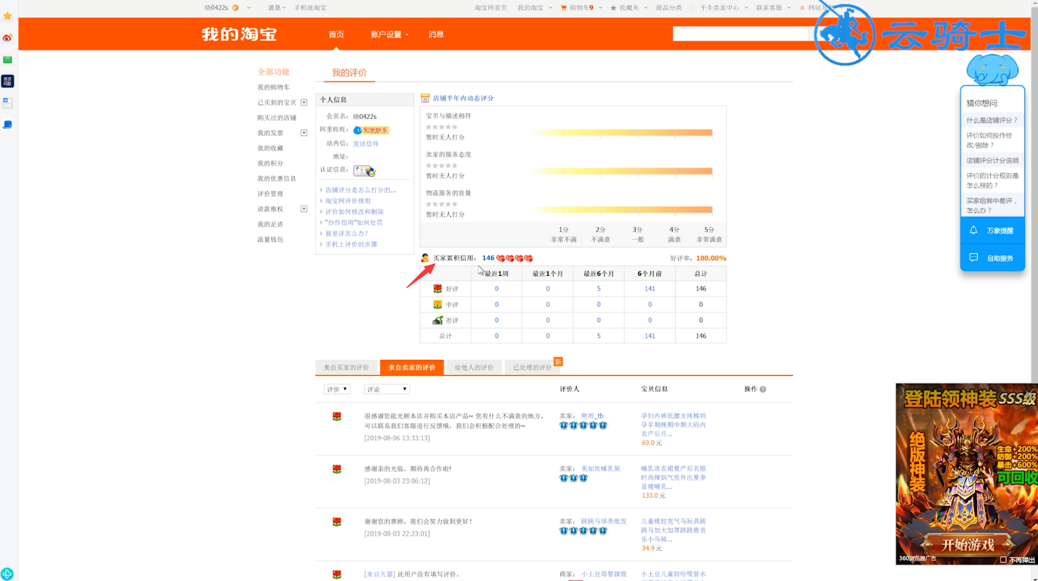Open the green mail icon in browser sidebar
Viewport: 1038px width, 581px height.
(8, 59)
